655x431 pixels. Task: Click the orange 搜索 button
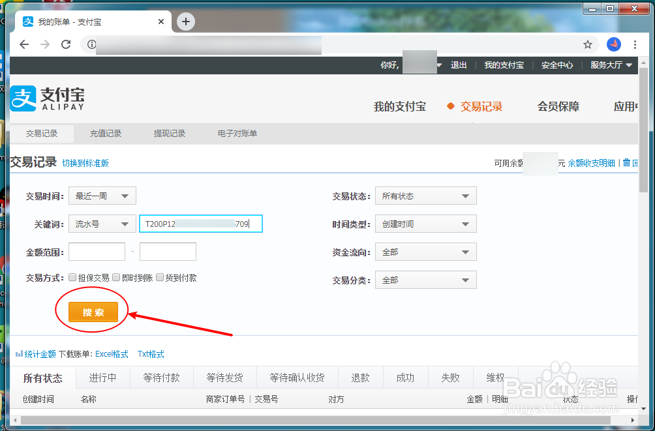[x=93, y=312]
